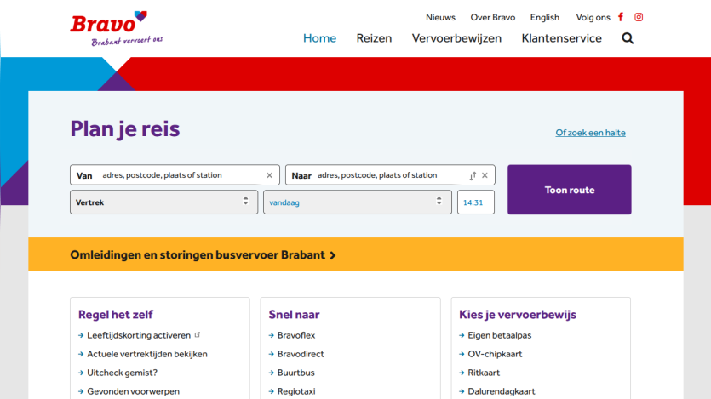Click the arrow icon beside Eigen betaalpas

pyautogui.click(x=462, y=335)
